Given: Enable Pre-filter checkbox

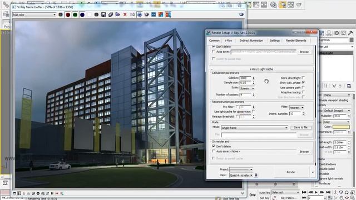Looking at the screenshot, I should click(x=237, y=107).
